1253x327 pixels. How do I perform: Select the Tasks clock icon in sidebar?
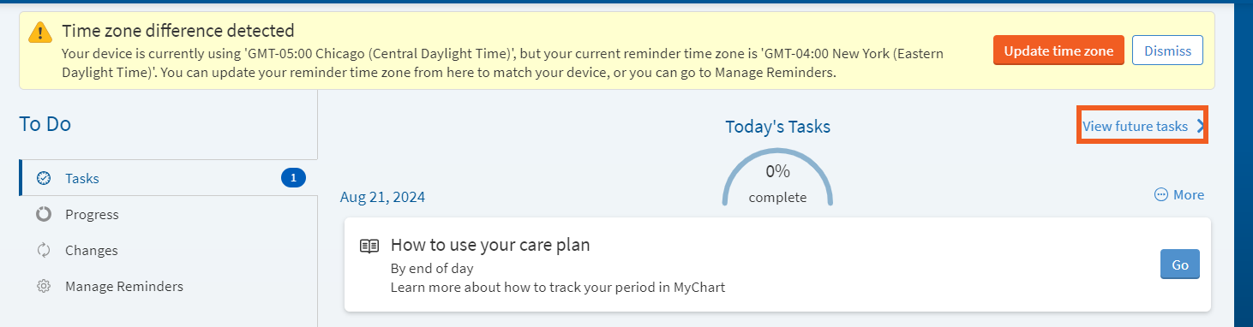click(44, 178)
